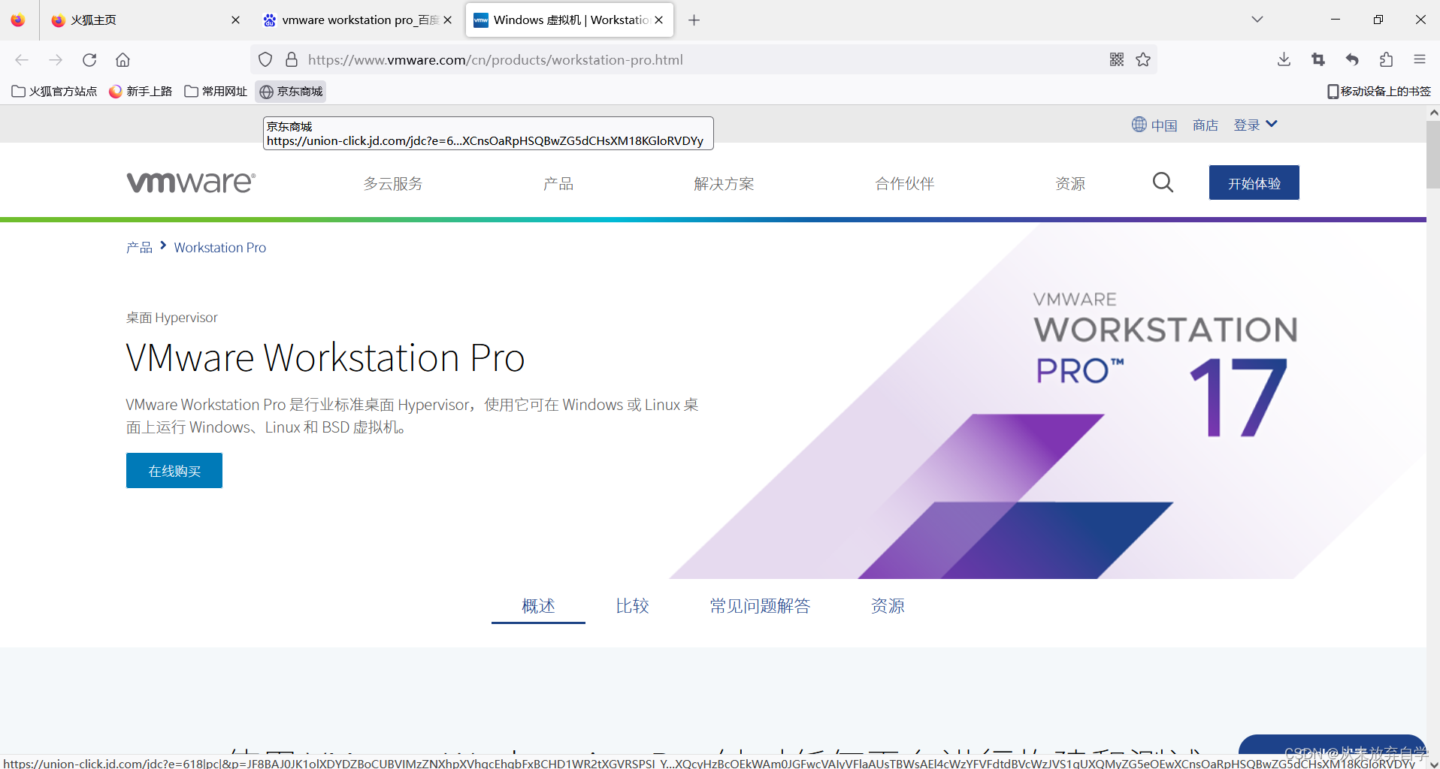
Task: Click the undo close tab arrow icon
Action: [x=1352, y=60]
